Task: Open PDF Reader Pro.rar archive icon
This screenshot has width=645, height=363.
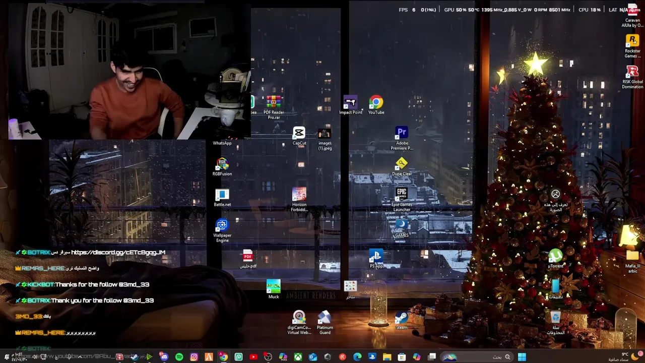Action: tap(274, 108)
